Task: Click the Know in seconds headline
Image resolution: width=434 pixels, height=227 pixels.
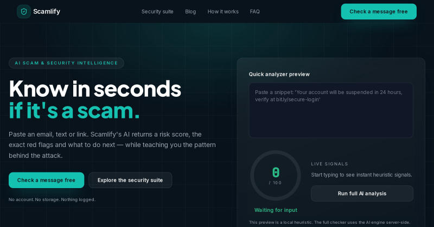Action: tap(95, 89)
